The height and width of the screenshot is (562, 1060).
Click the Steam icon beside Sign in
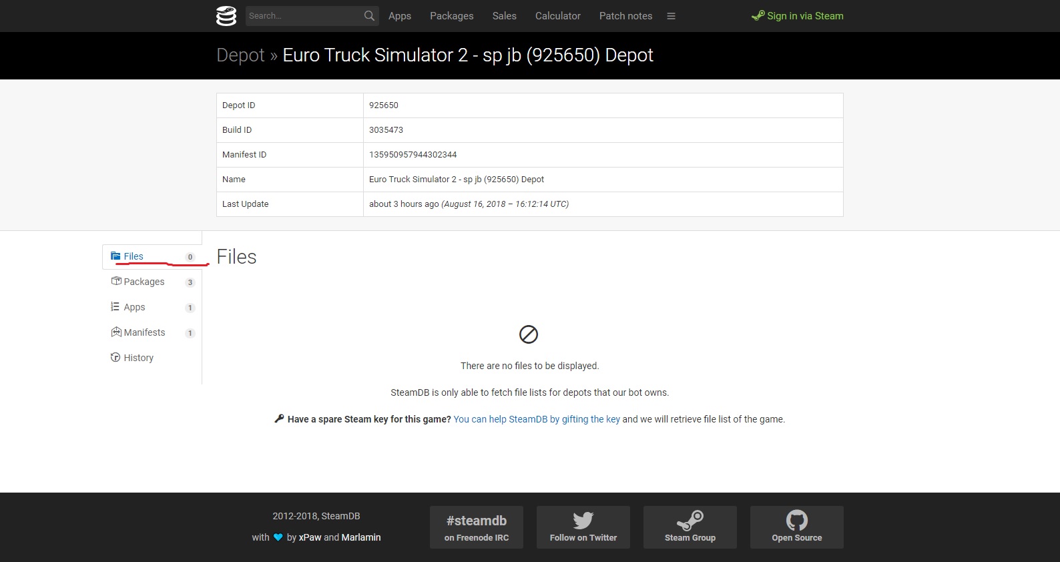tap(758, 15)
